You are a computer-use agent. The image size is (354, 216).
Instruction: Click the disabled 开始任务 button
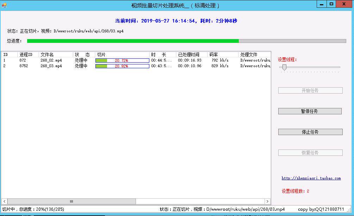click(x=310, y=90)
